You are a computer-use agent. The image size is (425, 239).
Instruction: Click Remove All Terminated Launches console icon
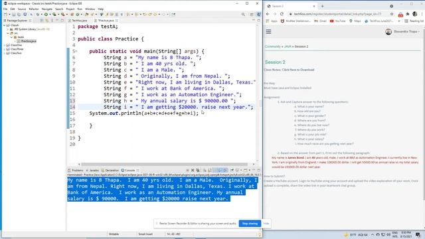click(198, 170)
